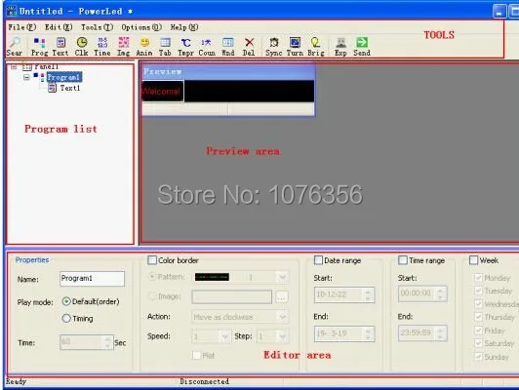Click the Time range Start field
Image resolution: width=519 pixels, height=390 pixels.
click(422, 293)
